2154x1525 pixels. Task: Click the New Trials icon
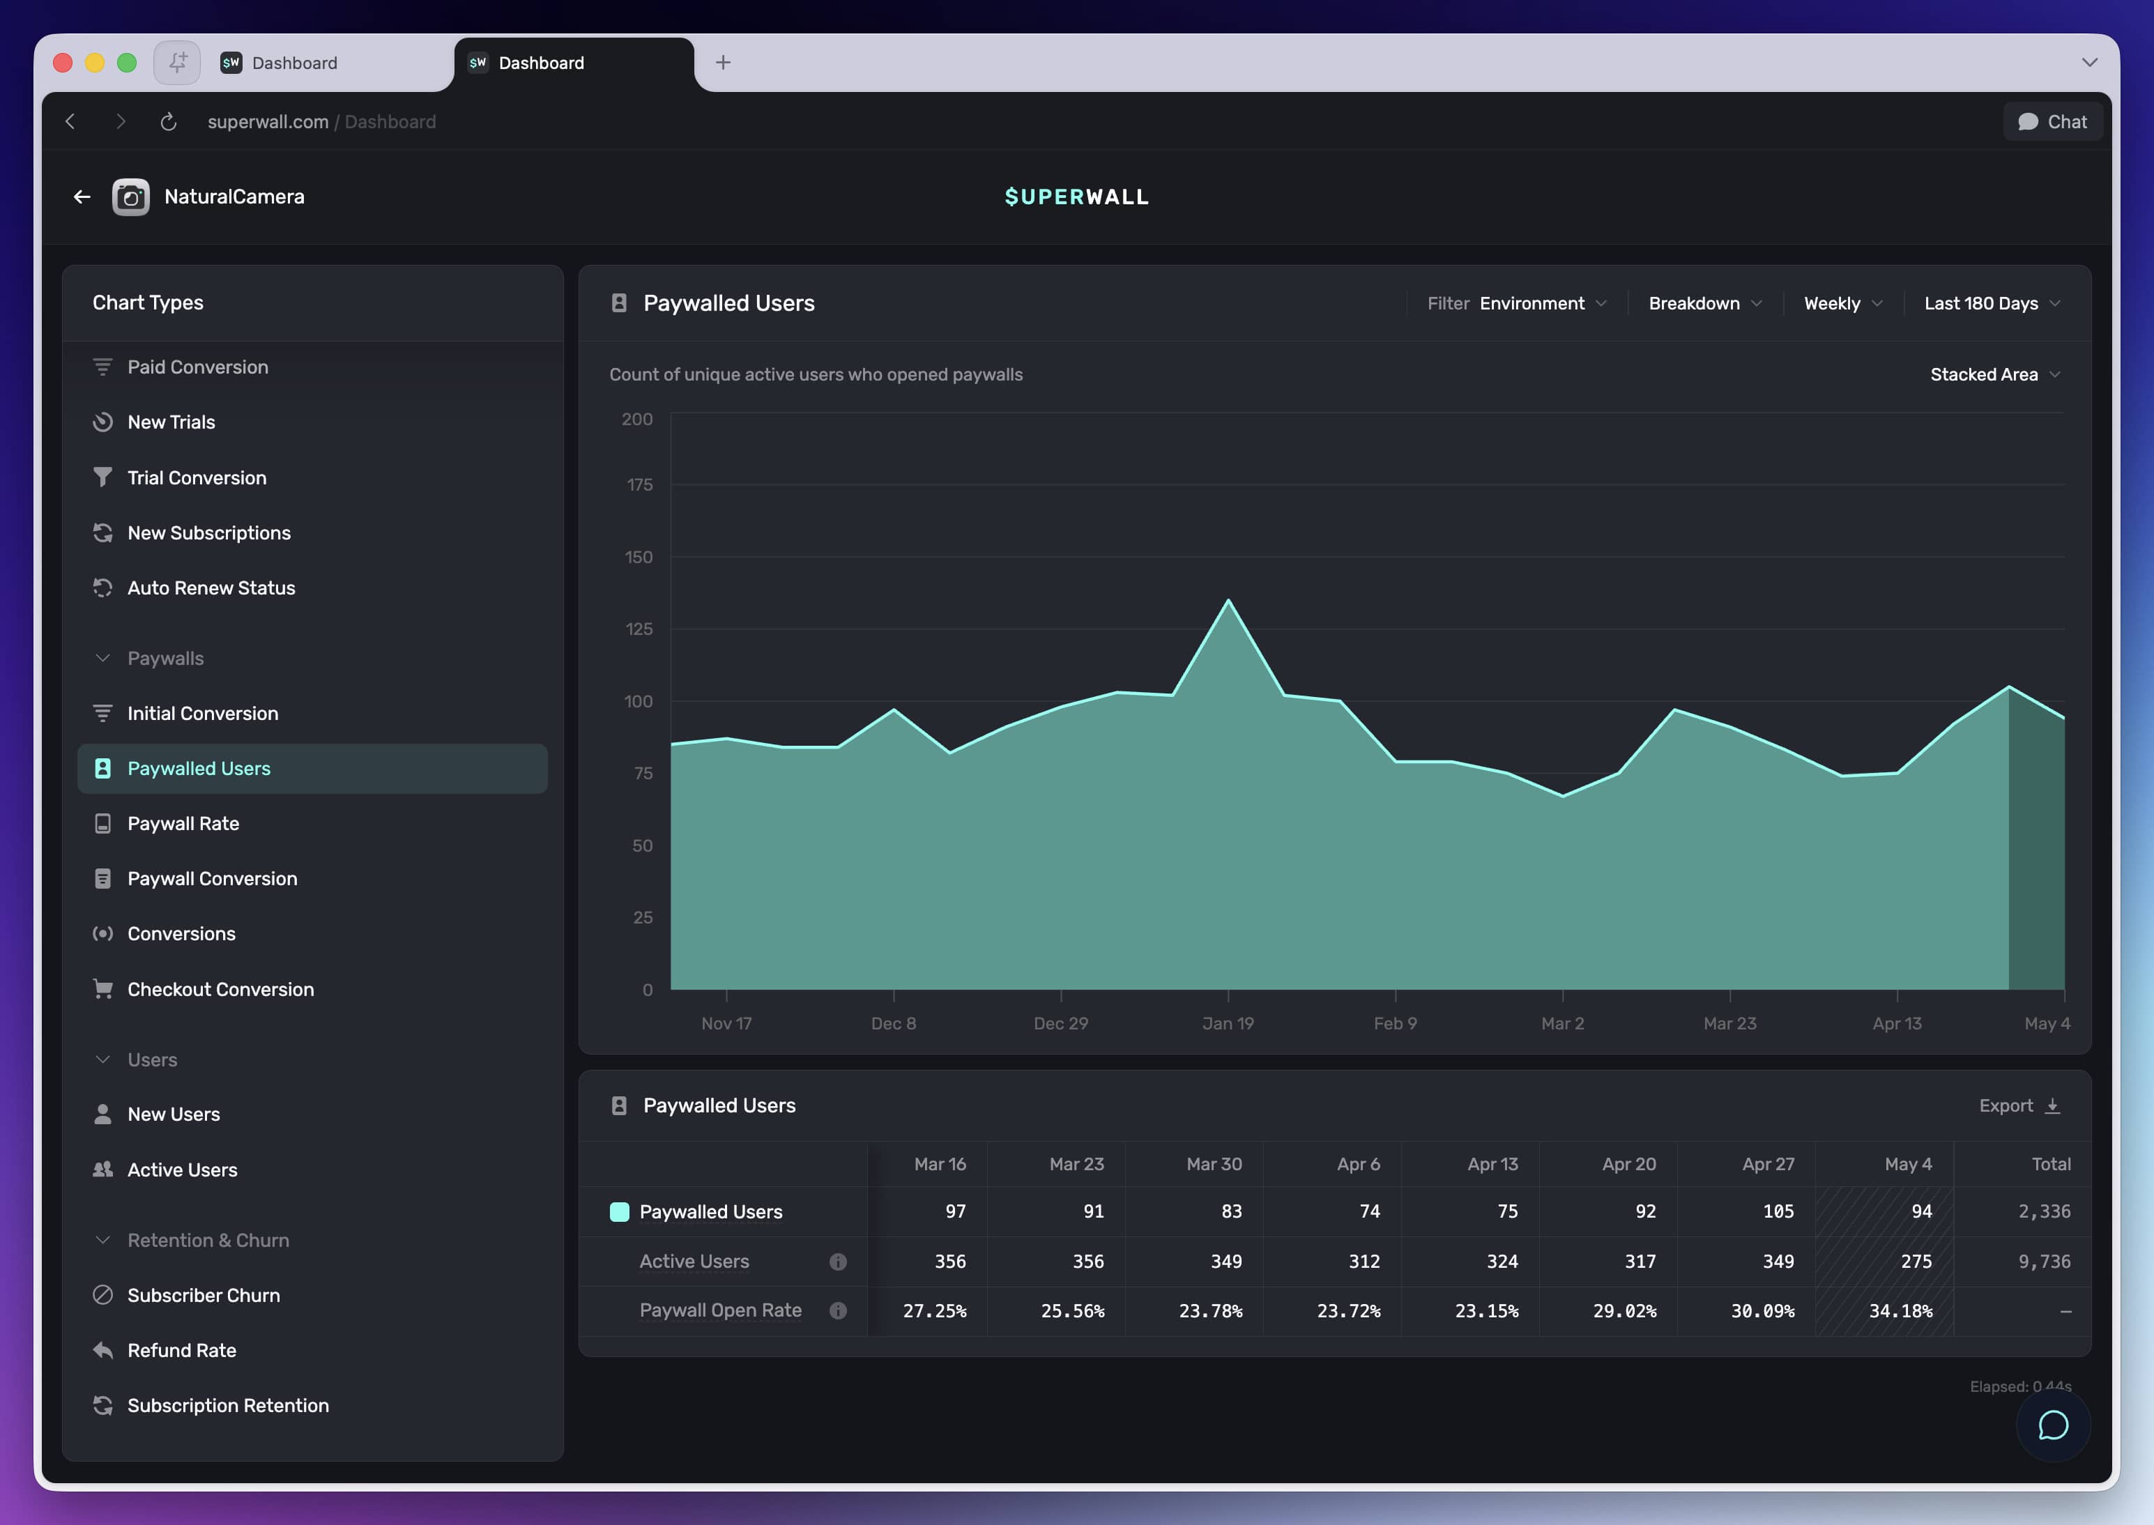point(102,422)
